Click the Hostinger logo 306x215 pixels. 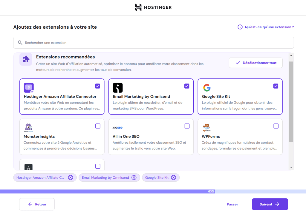coord(153,7)
